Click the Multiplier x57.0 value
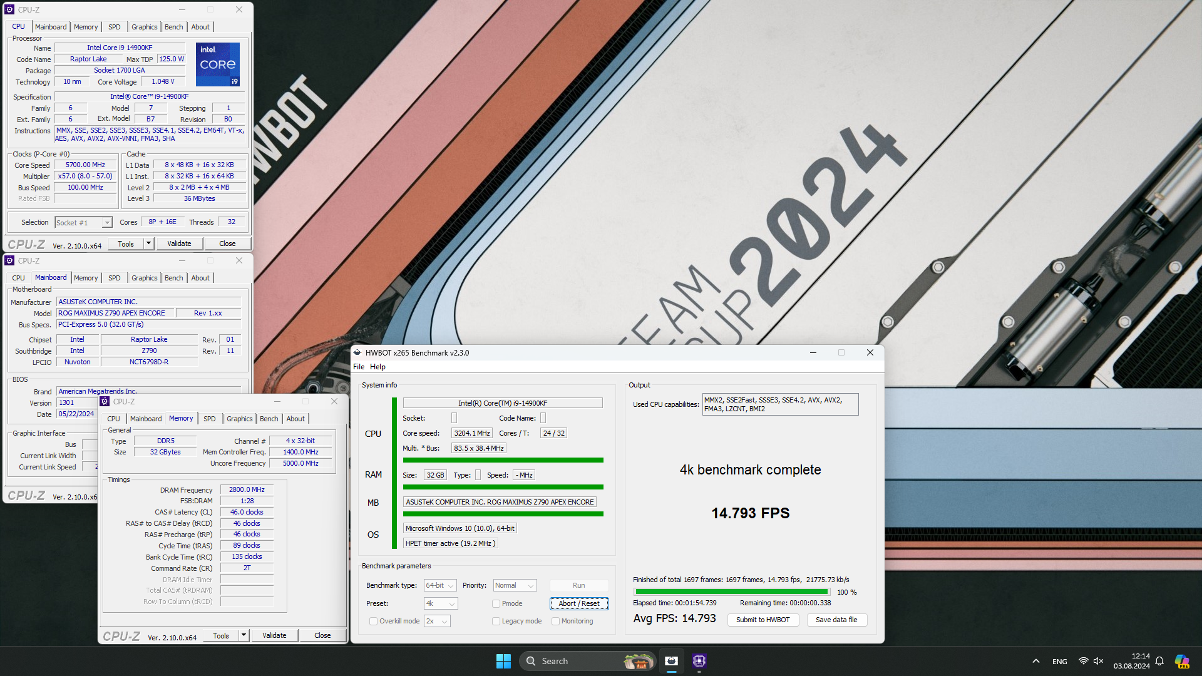Image resolution: width=1202 pixels, height=676 pixels. (x=85, y=177)
